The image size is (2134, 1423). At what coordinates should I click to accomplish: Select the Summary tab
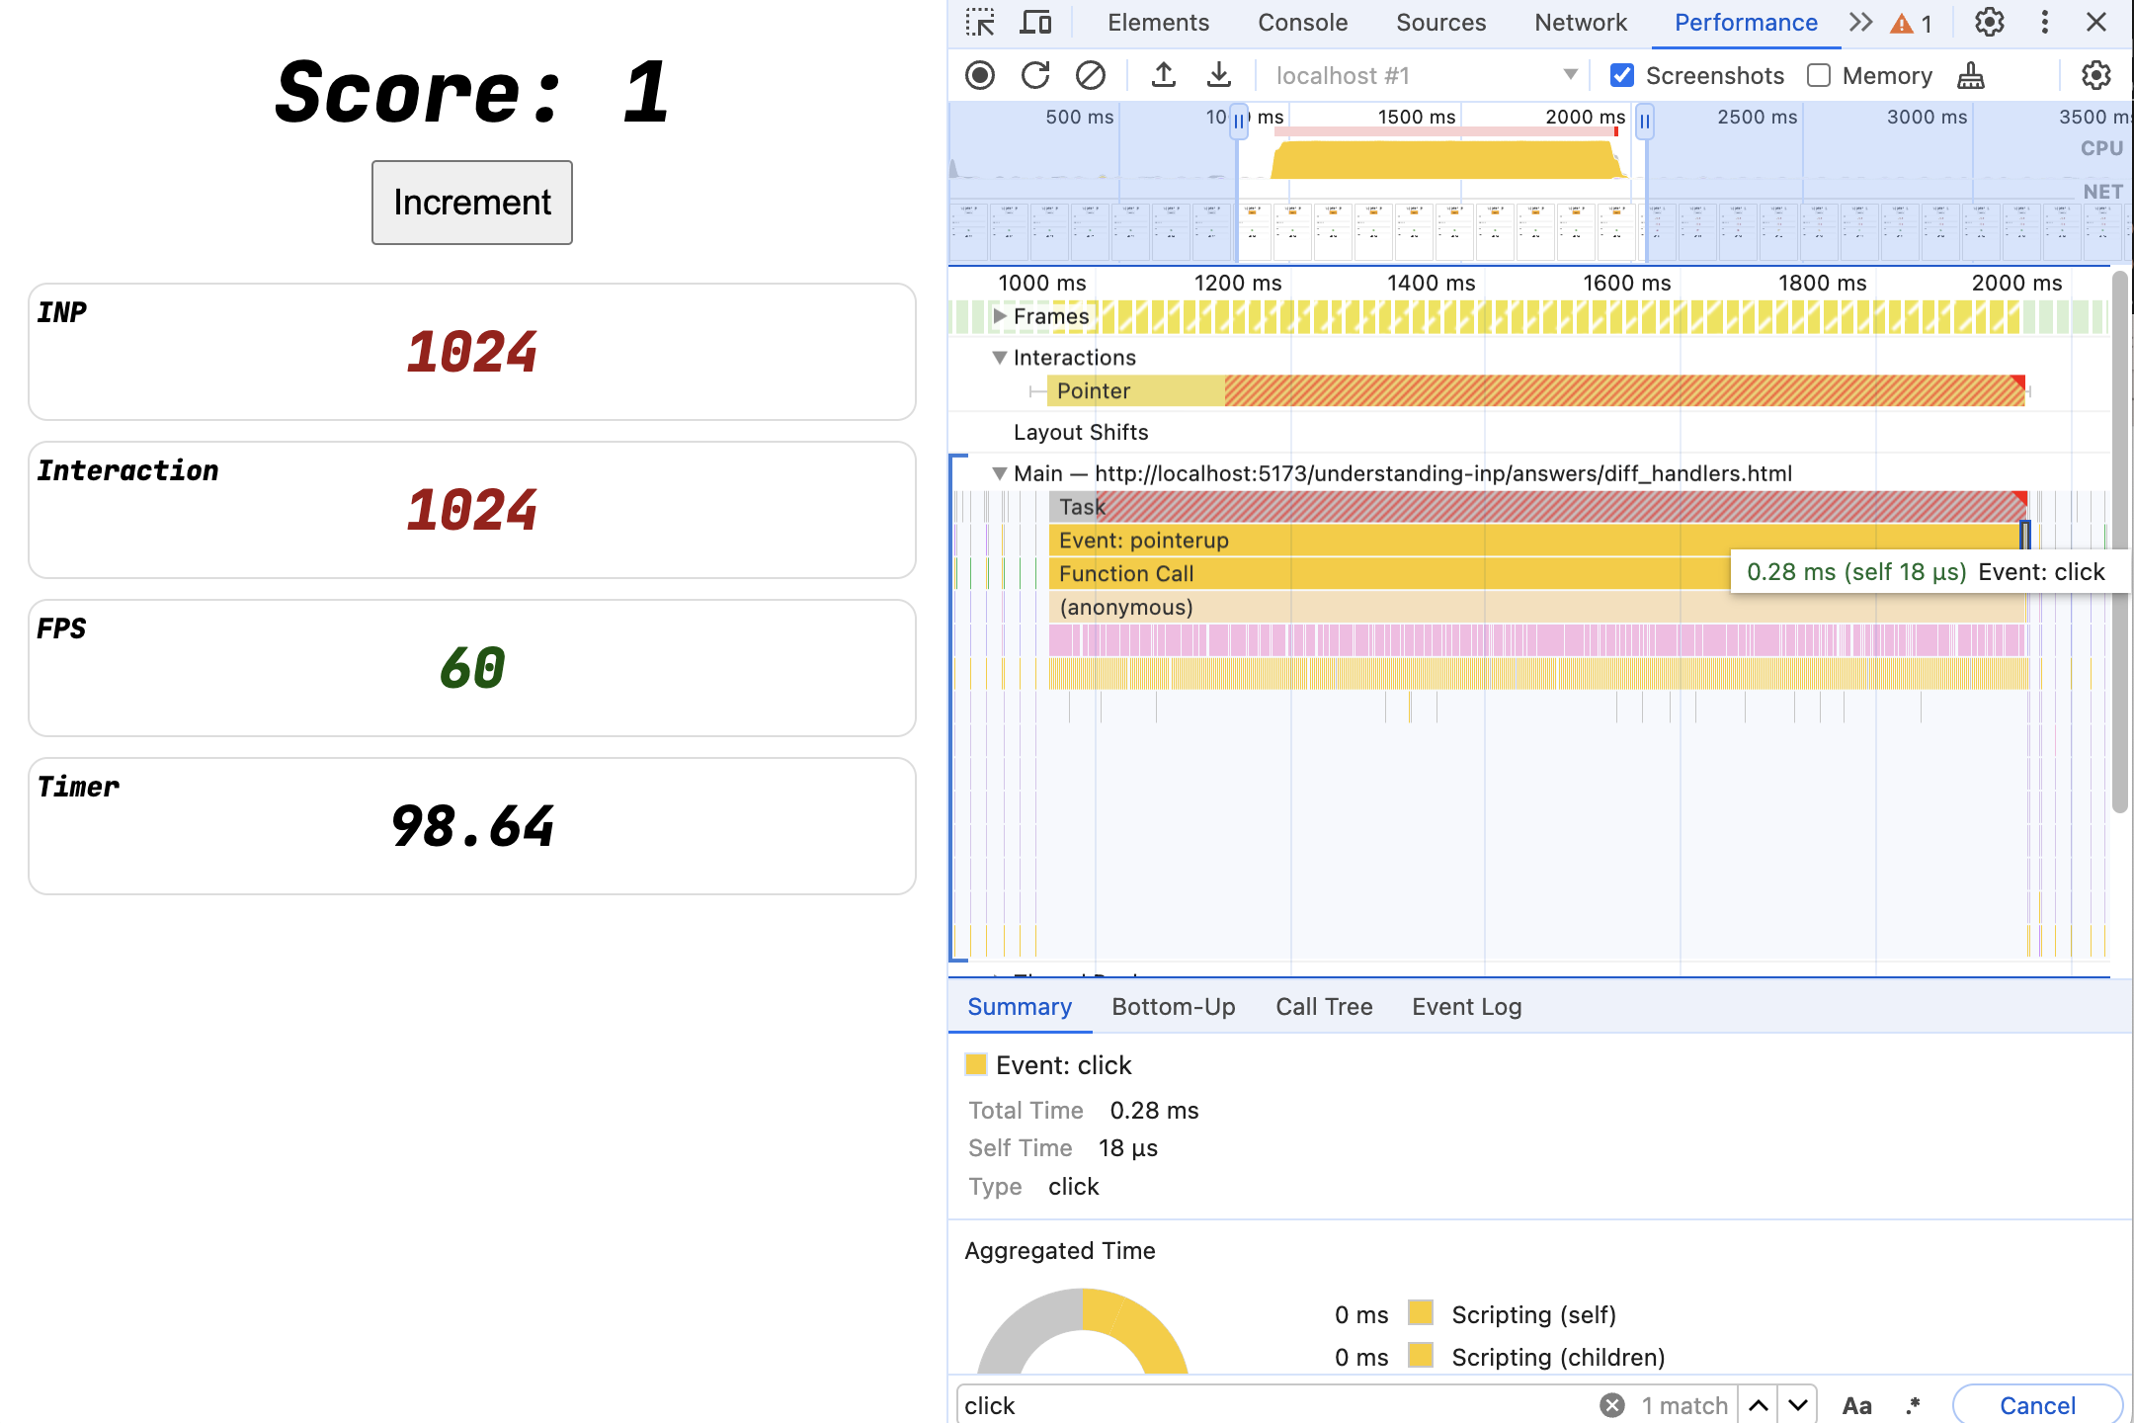click(1020, 1005)
